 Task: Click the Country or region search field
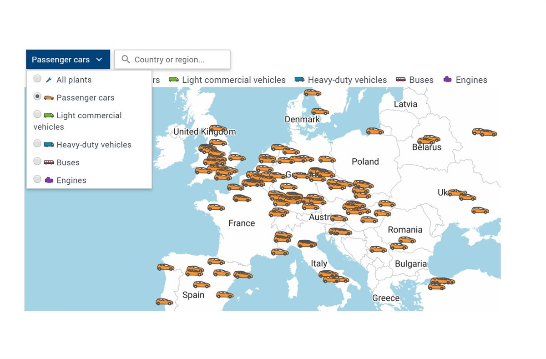(178, 60)
